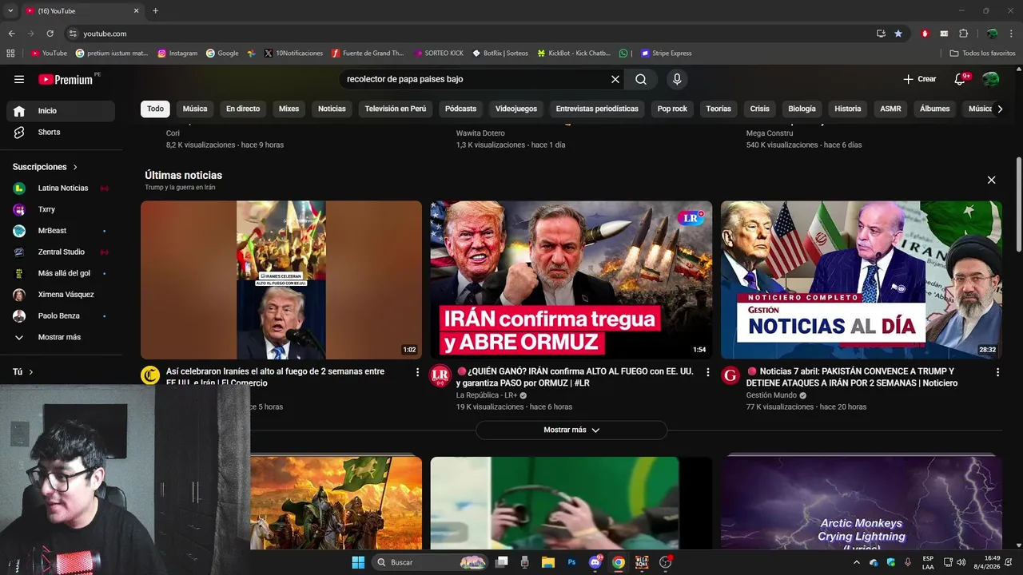Image resolution: width=1023 pixels, height=575 pixels.
Task: Select the Televisión en Perú chip
Action: (x=396, y=109)
